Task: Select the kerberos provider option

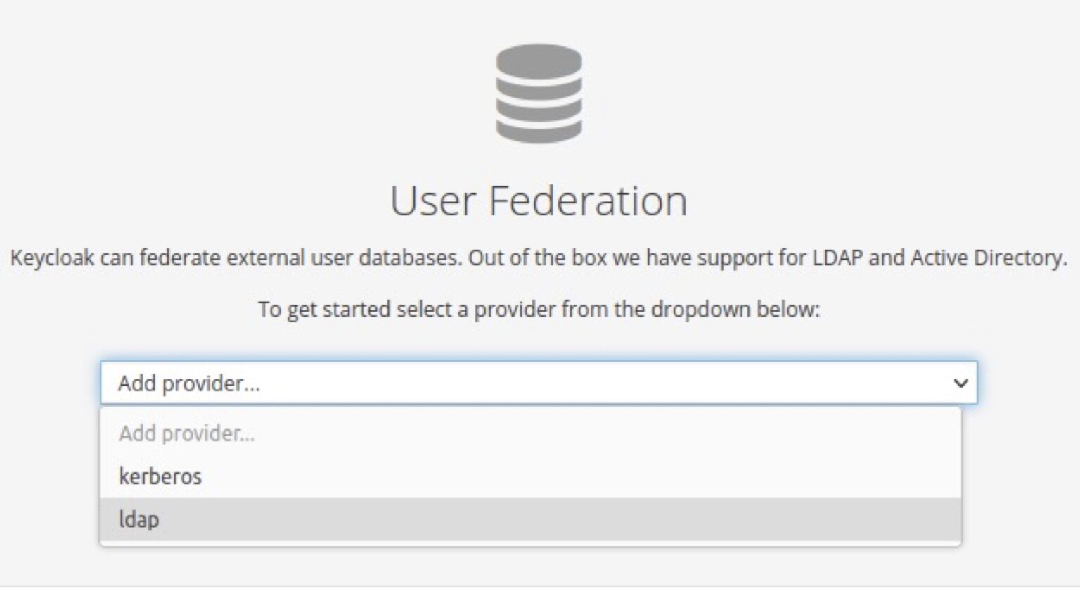Action: [x=530, y=476]
